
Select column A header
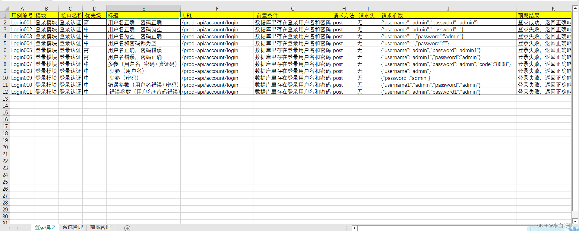(22, 8)
